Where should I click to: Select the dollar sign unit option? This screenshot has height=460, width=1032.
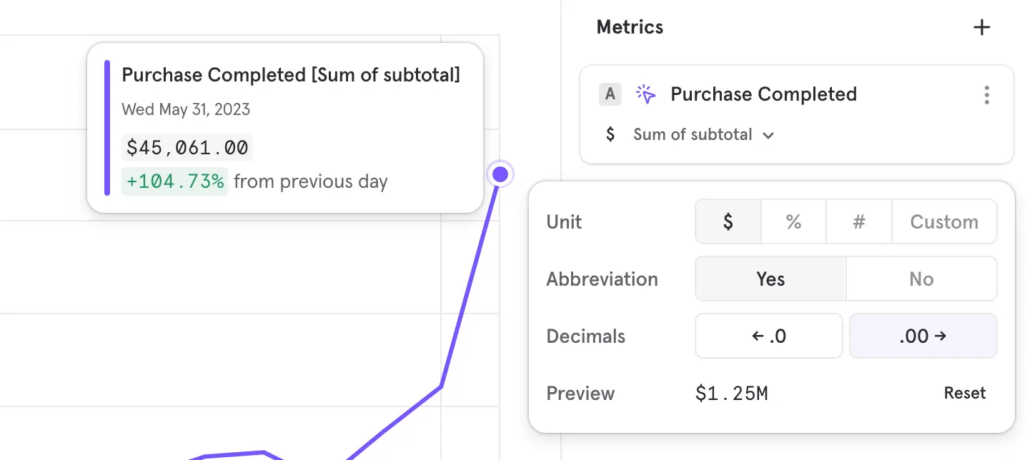tap(728, 221)
